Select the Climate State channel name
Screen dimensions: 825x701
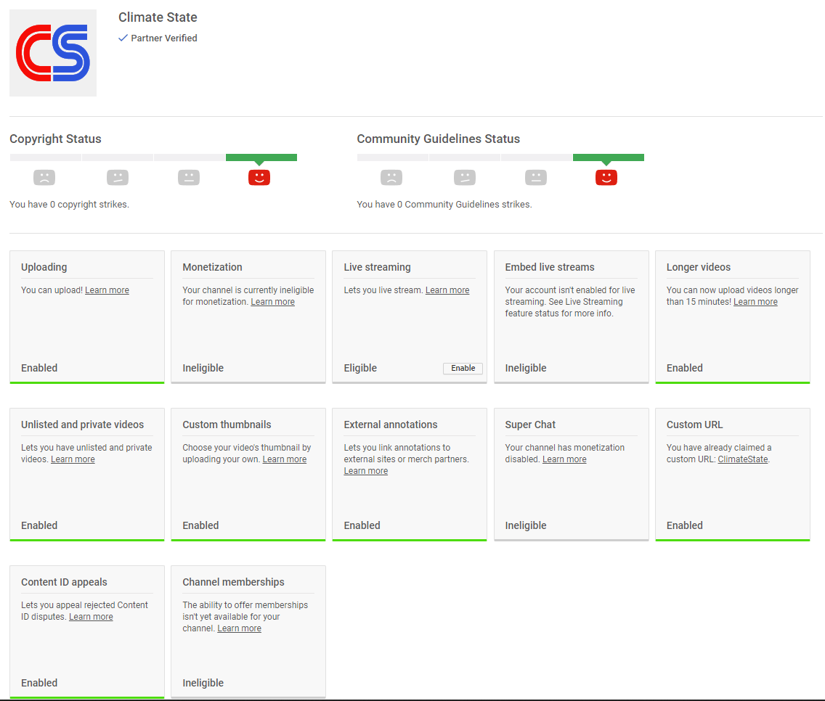pos(158,17)
